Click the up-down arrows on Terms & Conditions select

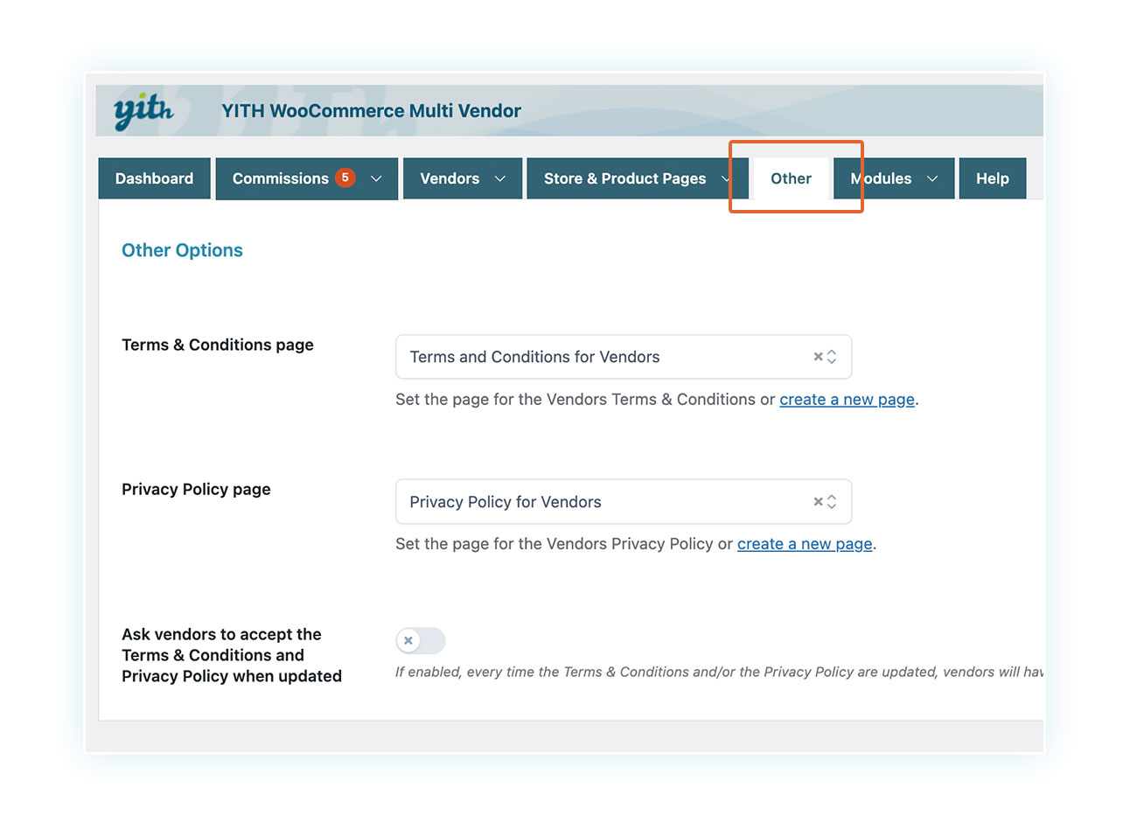coord(832,357)
